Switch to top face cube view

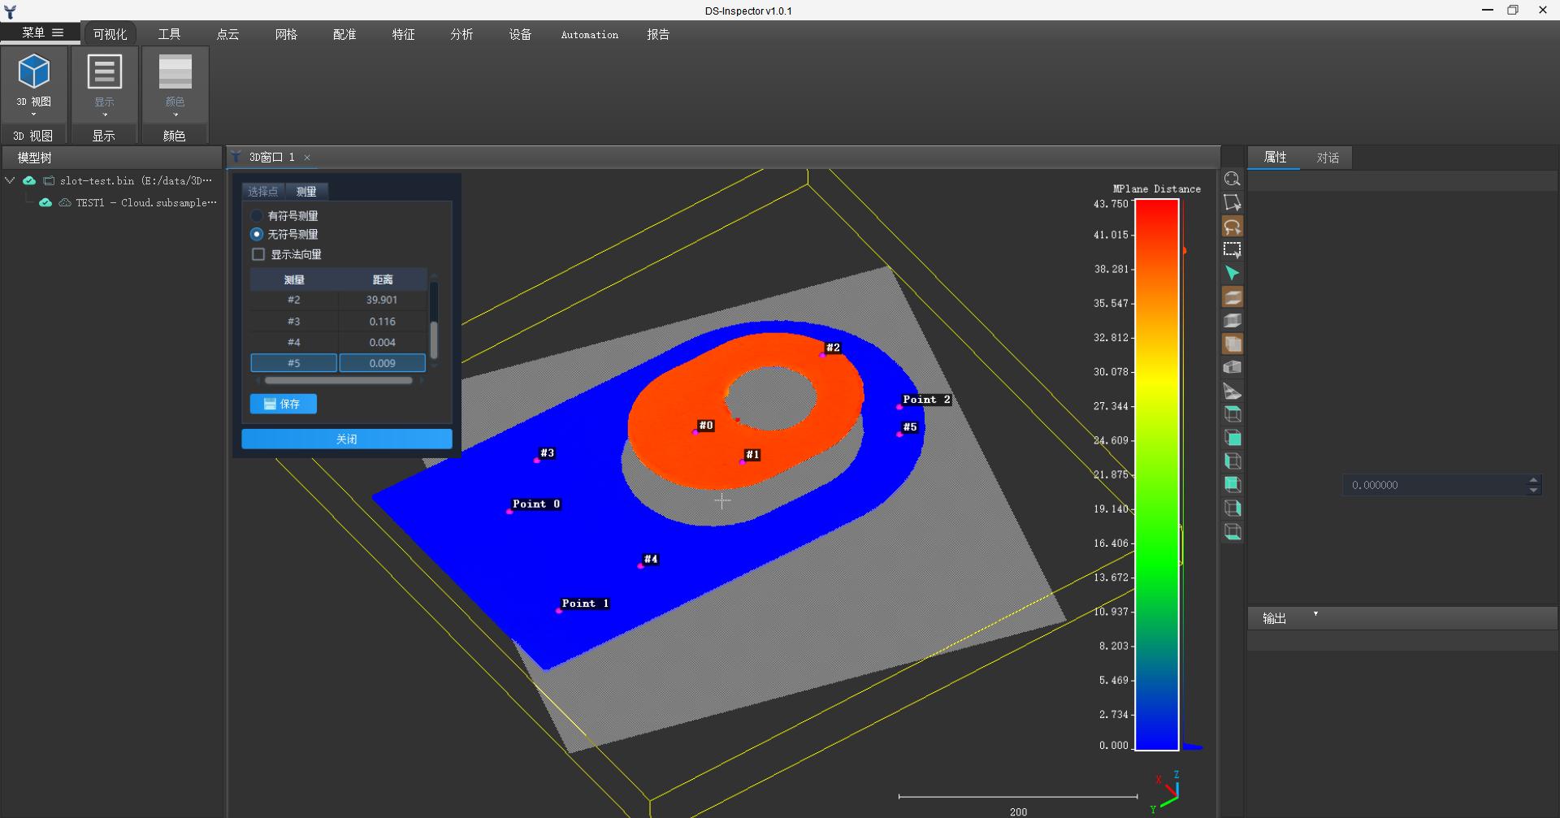pyautogui.click(x=1232, y=414)
